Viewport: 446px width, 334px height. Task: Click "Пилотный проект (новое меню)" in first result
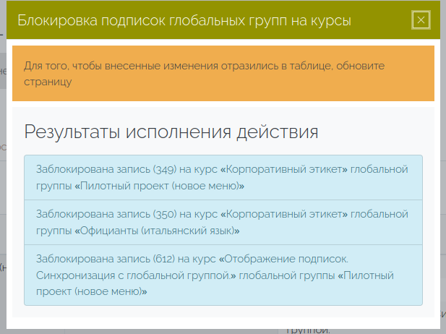[x=159, y=186]
